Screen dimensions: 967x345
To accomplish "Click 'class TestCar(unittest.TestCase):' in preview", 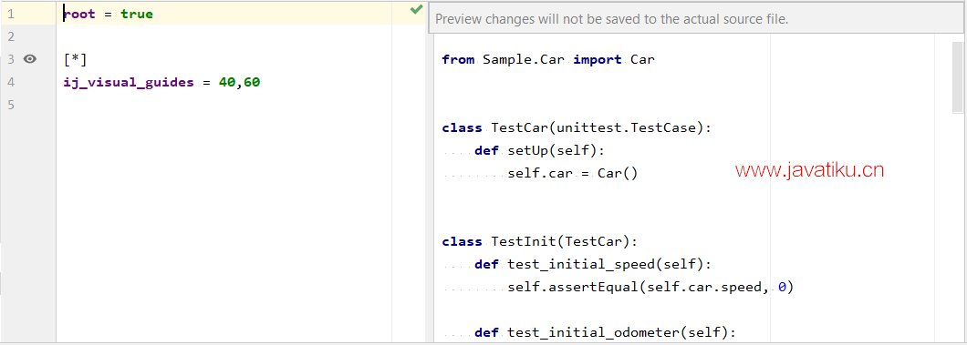I will [x=577, y=128].
